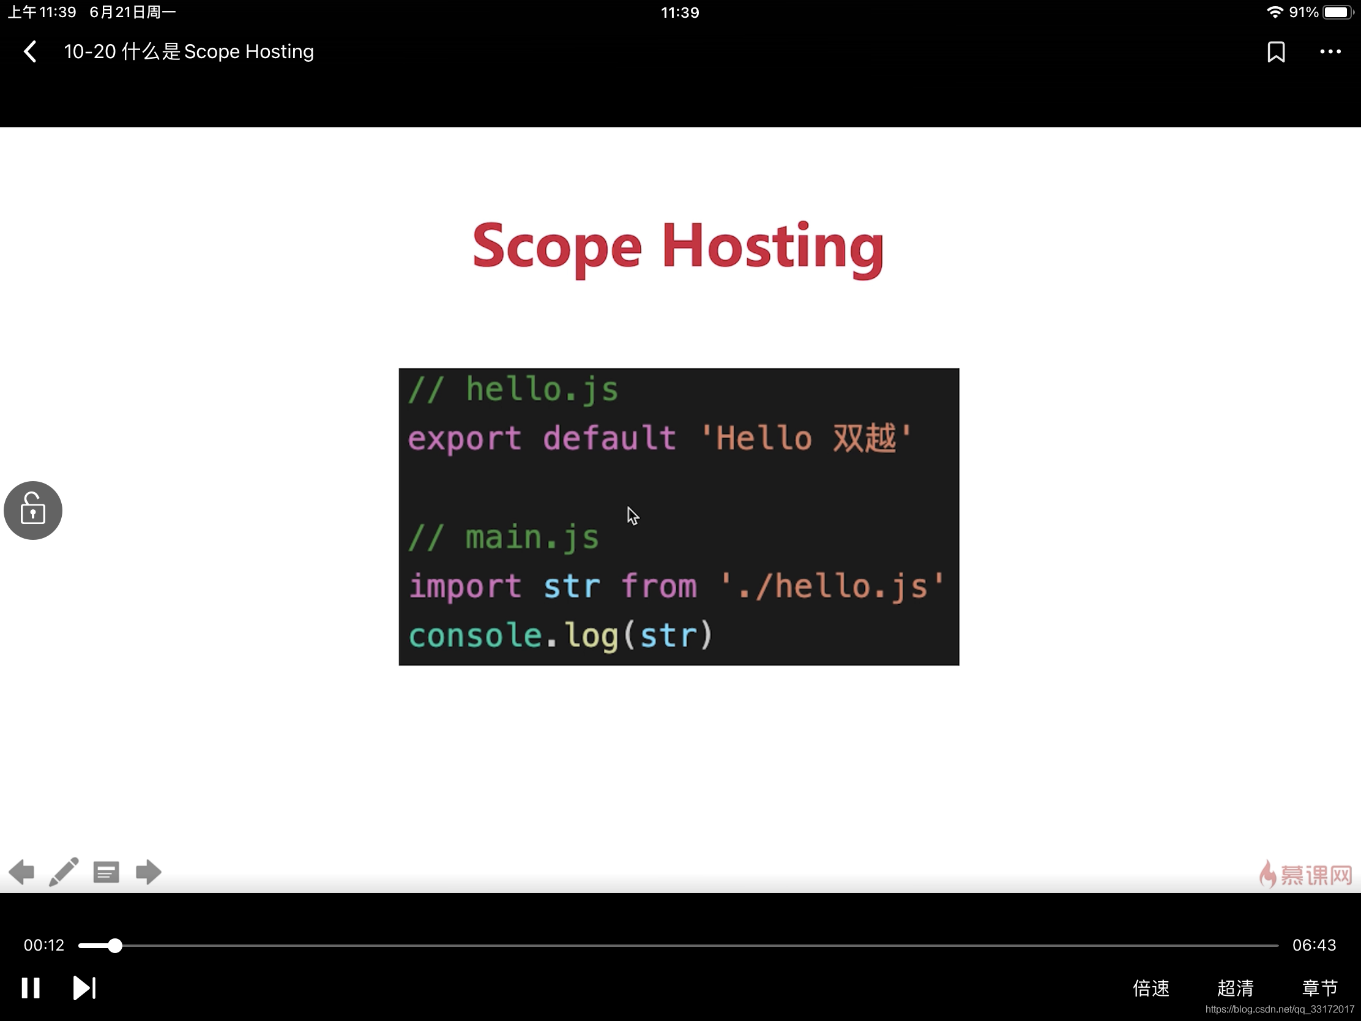Tap the battery indicator icon
This screenshot has width=1361, height=1021.
[x=1338, y=12]
